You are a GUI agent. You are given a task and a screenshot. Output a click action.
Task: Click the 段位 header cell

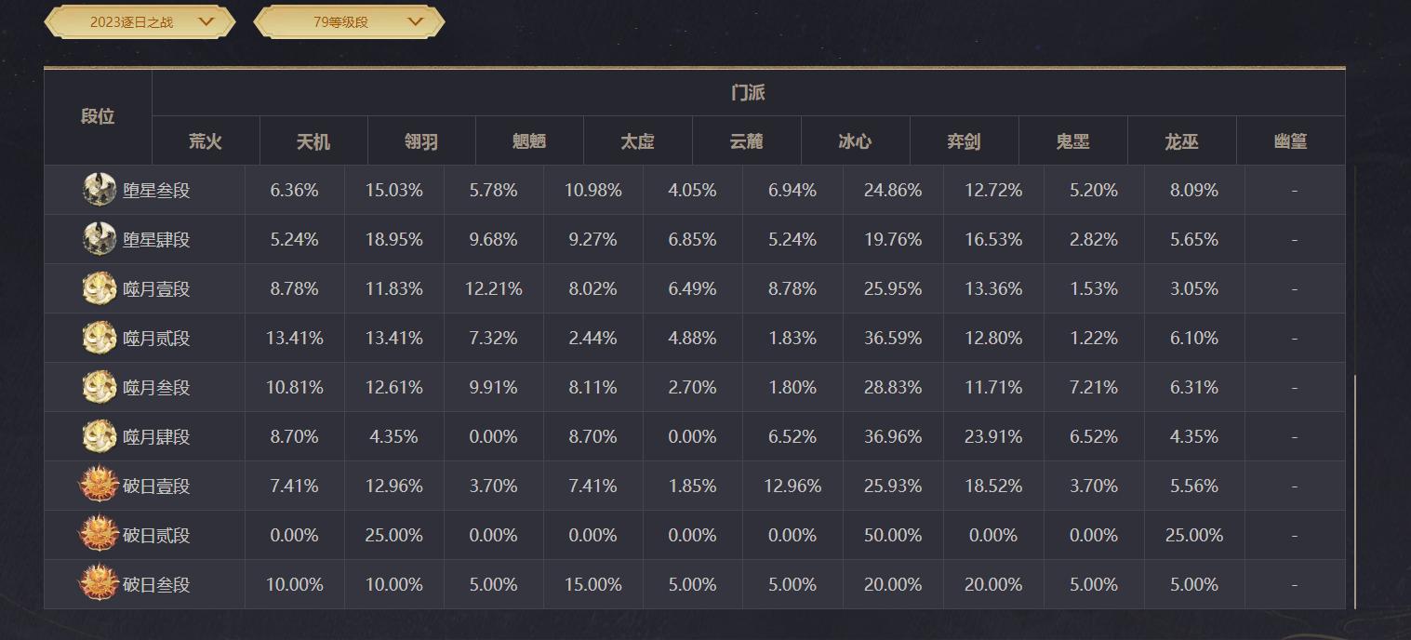[98, 116]
